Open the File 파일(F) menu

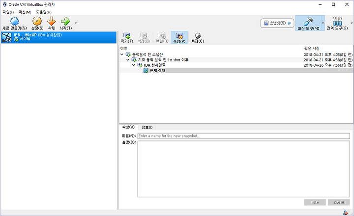click(8, 12)
